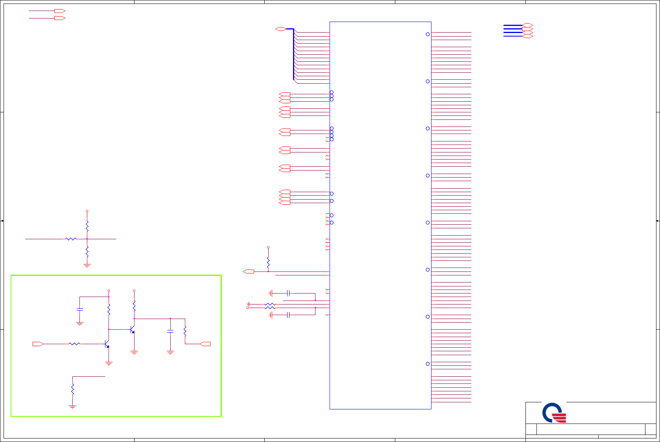
Task: Select ground symbol under the lone bottom resistor
Action: point(72,407)
